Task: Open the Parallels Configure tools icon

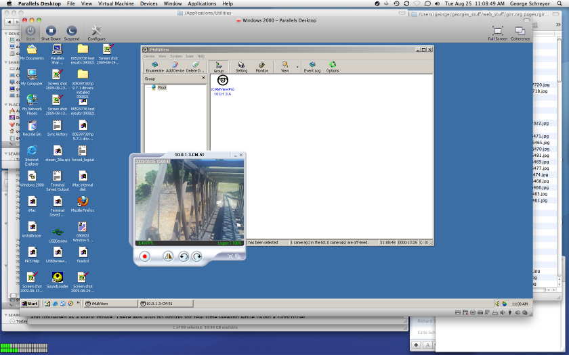Action: pos(96,33)
